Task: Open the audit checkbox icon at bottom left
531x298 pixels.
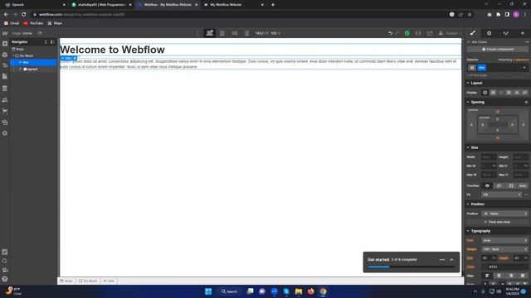Action: coord(5,252)
